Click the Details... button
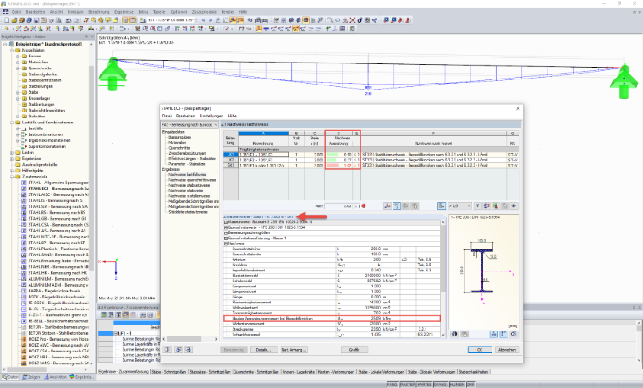Screen dimensions: 643x388 (263, 349)
